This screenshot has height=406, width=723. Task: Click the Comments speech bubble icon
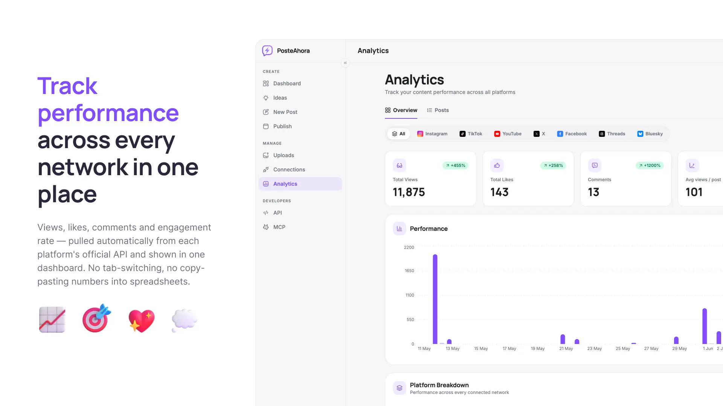595,165
